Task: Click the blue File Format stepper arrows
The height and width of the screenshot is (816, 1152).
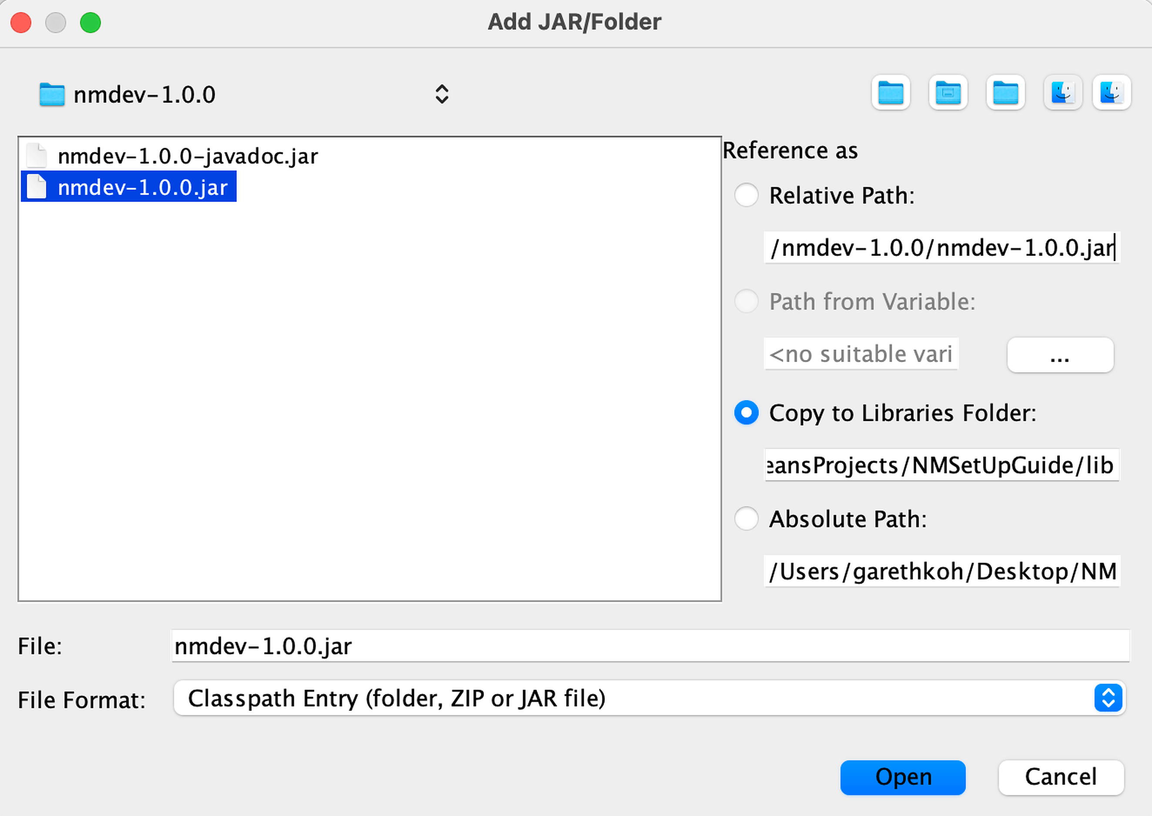Action: click(x=1108, y=698)
